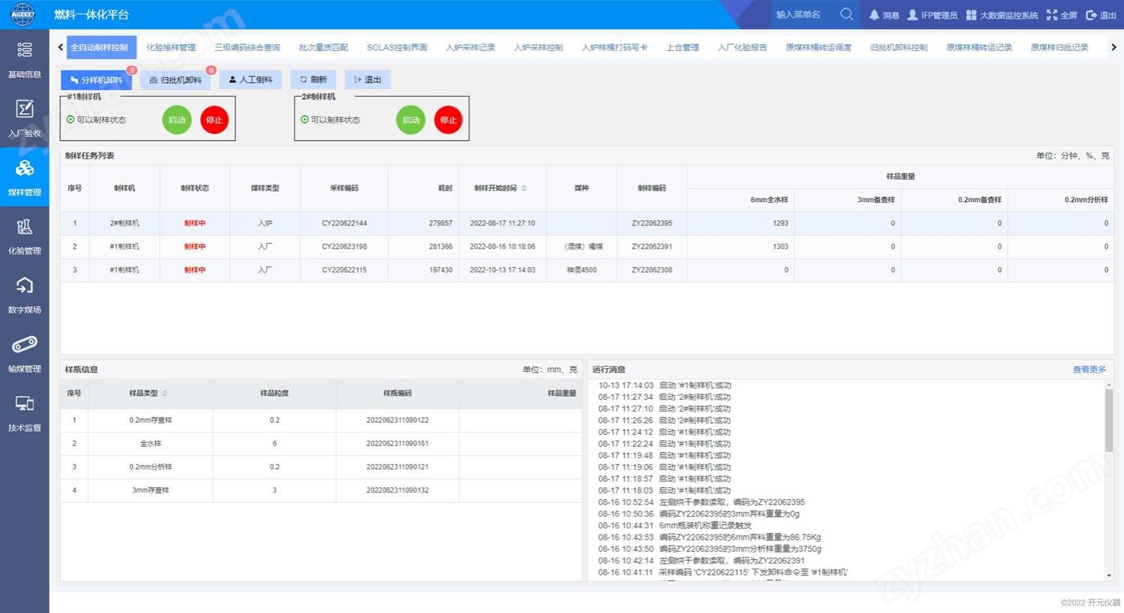Click the 运行消息 scroll-down arrow
This screenshot has width=1124, height=613.
point(1109,576)
